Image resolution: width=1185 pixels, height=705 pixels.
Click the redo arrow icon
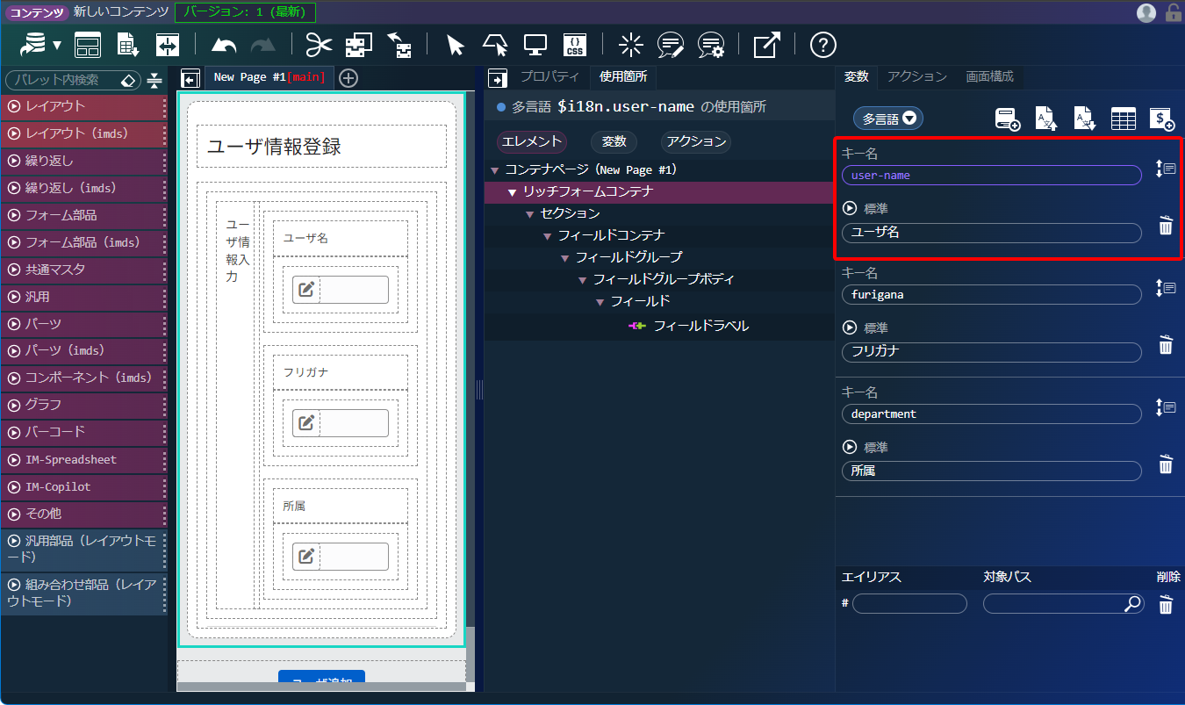tap(262, 46)
